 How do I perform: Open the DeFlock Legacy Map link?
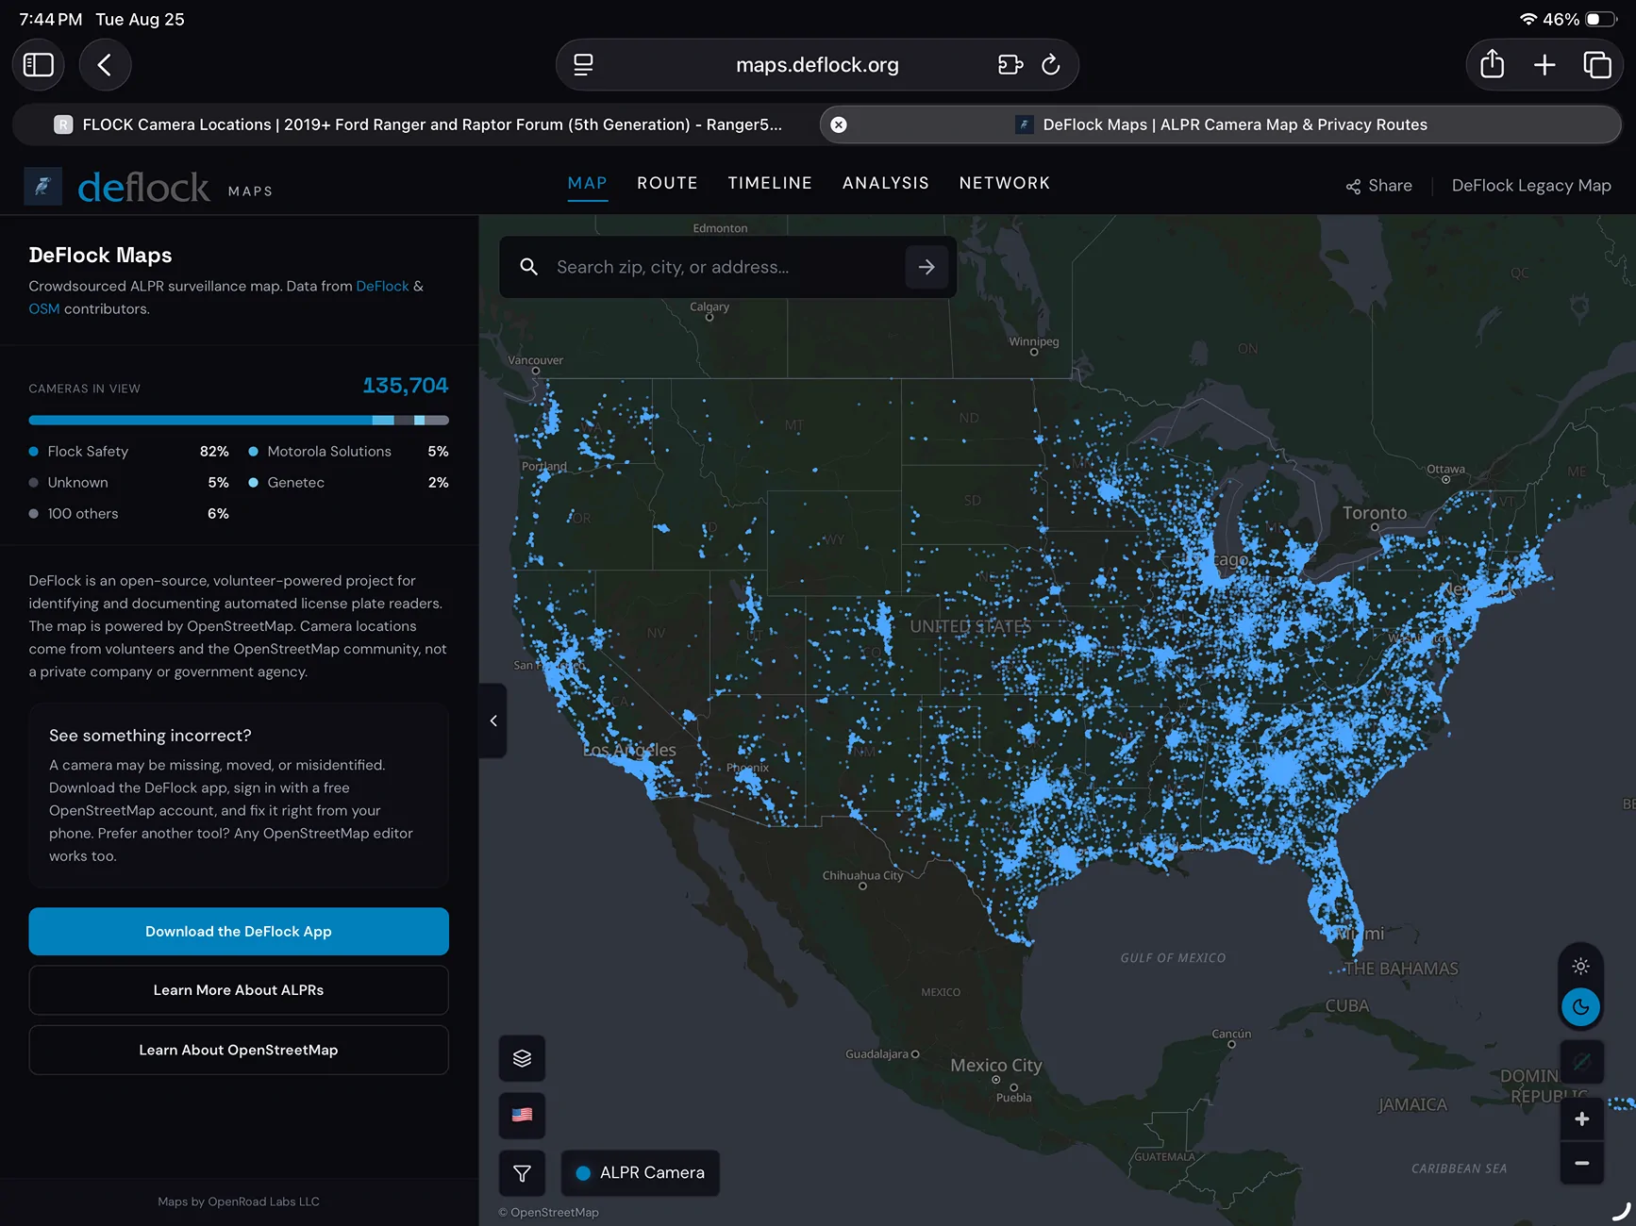pyautogui.click(x=1531, y=186)
